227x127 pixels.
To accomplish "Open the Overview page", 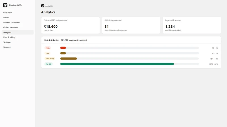I will 8,13.
